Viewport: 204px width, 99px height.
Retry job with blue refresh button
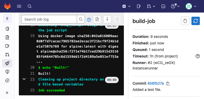196,21
